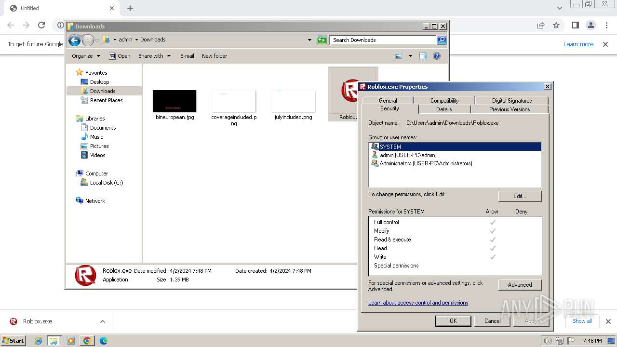Click the Advanced button
This screenshot has height=347, width=617.
pos(520,285)
